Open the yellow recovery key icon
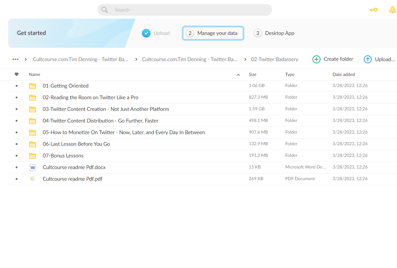The height and width of the screenshot is (268, 397). tap(374, 10)
